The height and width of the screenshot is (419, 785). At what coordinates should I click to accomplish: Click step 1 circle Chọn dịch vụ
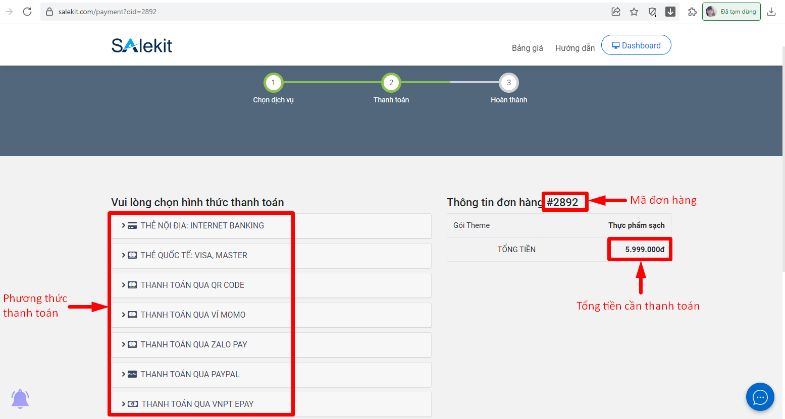pos(274,83)
